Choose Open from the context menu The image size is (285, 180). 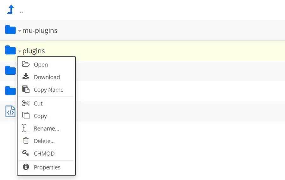[x=41, y=65]
